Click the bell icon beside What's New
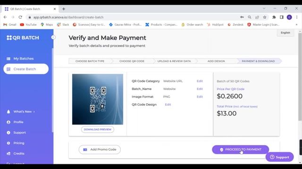The width and height of the screenshot is (302, 169). pos(8,112)
